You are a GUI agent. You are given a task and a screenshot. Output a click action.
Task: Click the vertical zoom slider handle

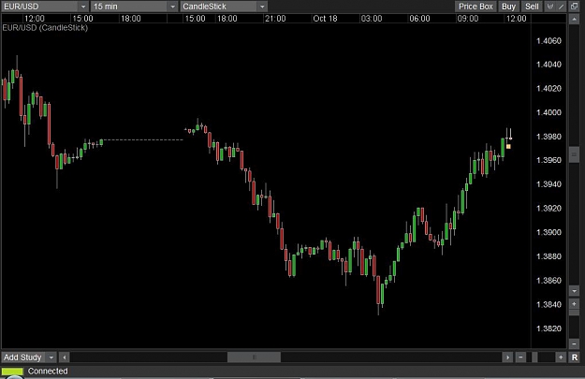click(574, 313)
